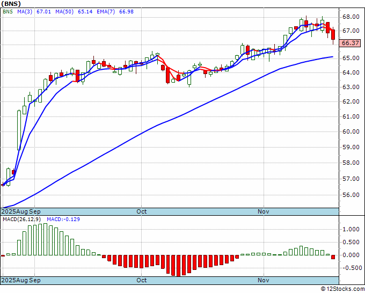
Task: Click the 2025Aug Sep label on price chart axis
Action: (x=21, y=211)
